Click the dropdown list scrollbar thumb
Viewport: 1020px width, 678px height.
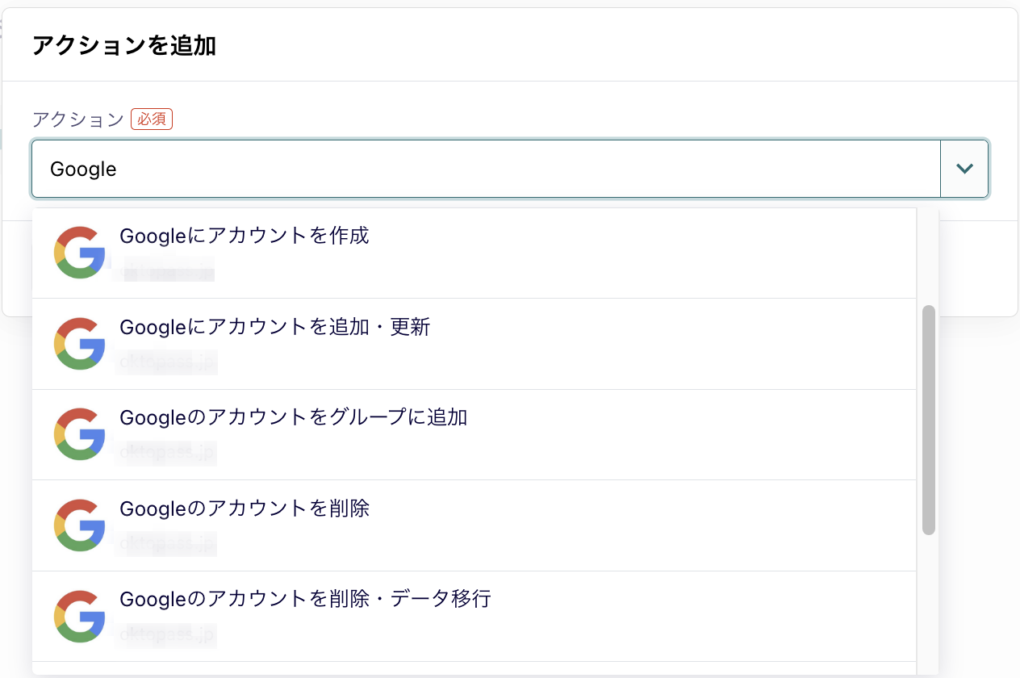coord(928,420)
